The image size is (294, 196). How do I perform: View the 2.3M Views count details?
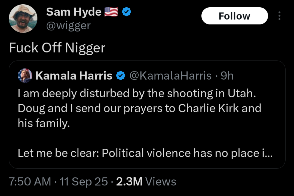click(x=146, y=182)
